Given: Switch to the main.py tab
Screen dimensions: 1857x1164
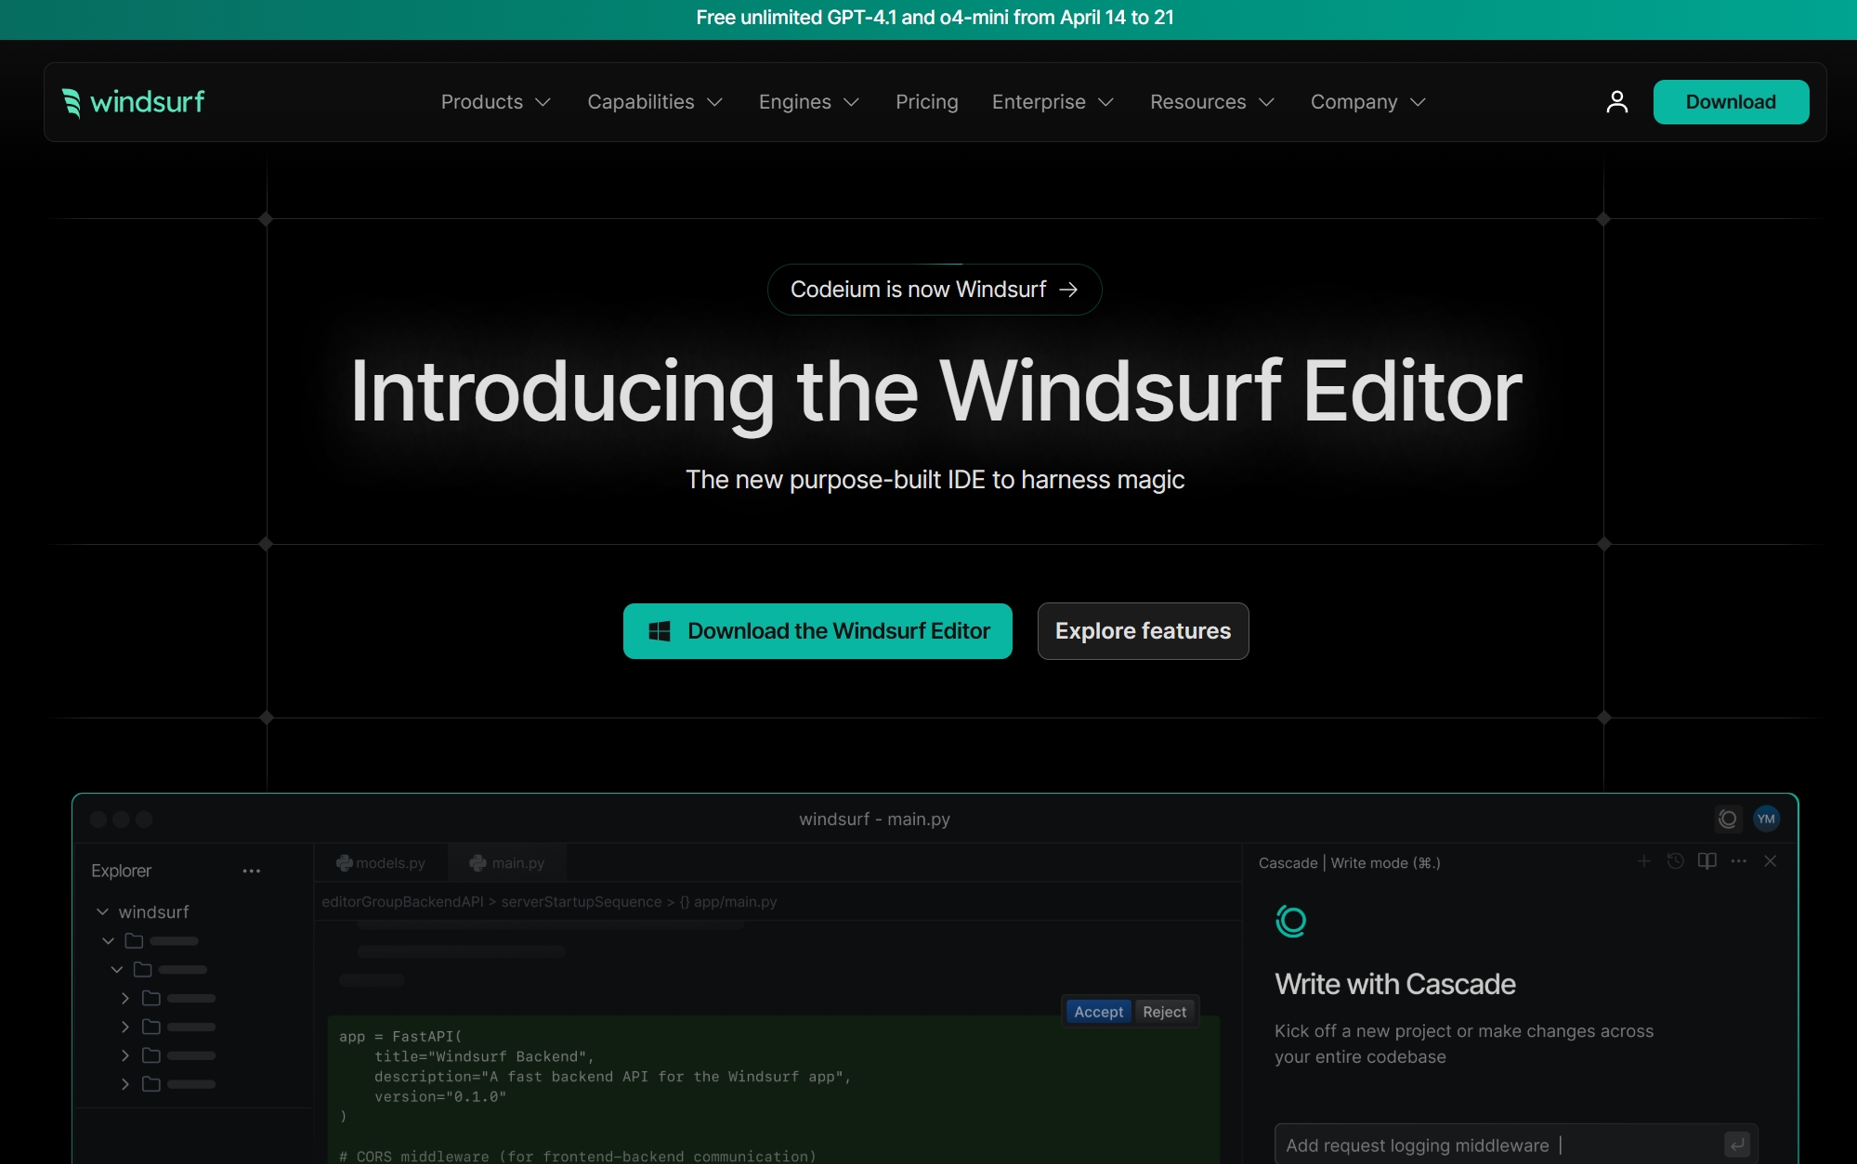Looking at the screenshot, I should [507, 862].
